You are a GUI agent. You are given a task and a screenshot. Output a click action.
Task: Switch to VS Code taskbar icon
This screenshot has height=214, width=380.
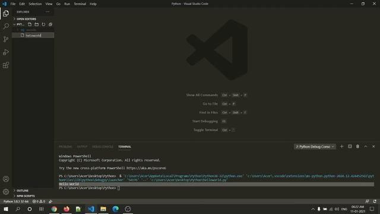91,209
